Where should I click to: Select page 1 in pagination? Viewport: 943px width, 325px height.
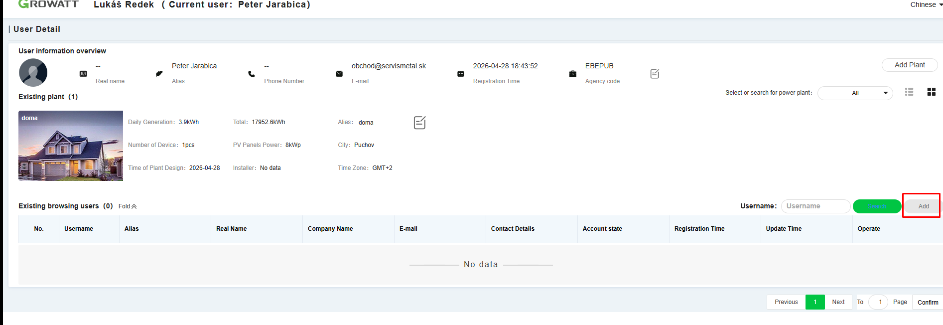point(815,302)
